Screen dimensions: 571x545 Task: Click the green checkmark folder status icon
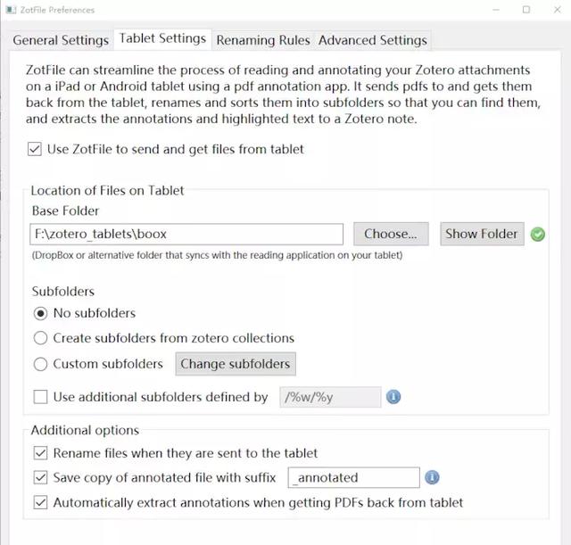(x=537, y=234)
